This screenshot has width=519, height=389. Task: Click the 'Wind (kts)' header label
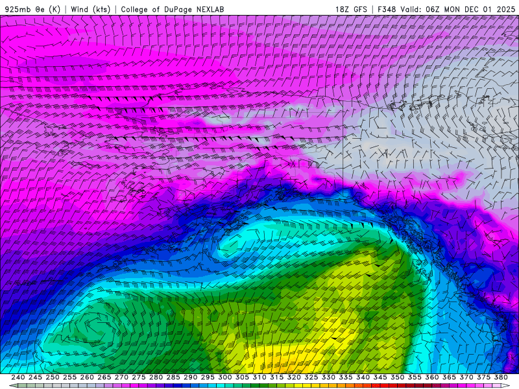point(90,9)
